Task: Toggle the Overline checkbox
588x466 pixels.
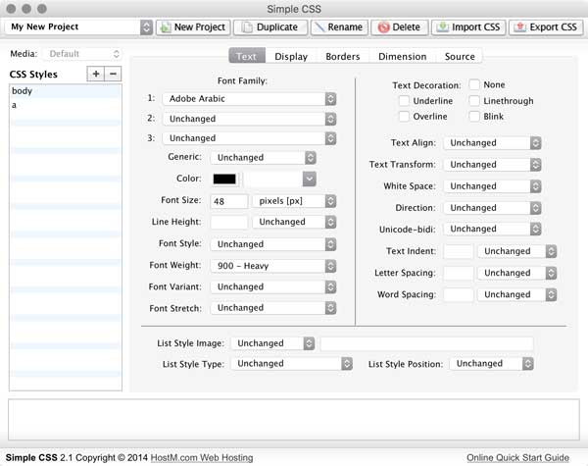Action: click(x=404, y=117)
